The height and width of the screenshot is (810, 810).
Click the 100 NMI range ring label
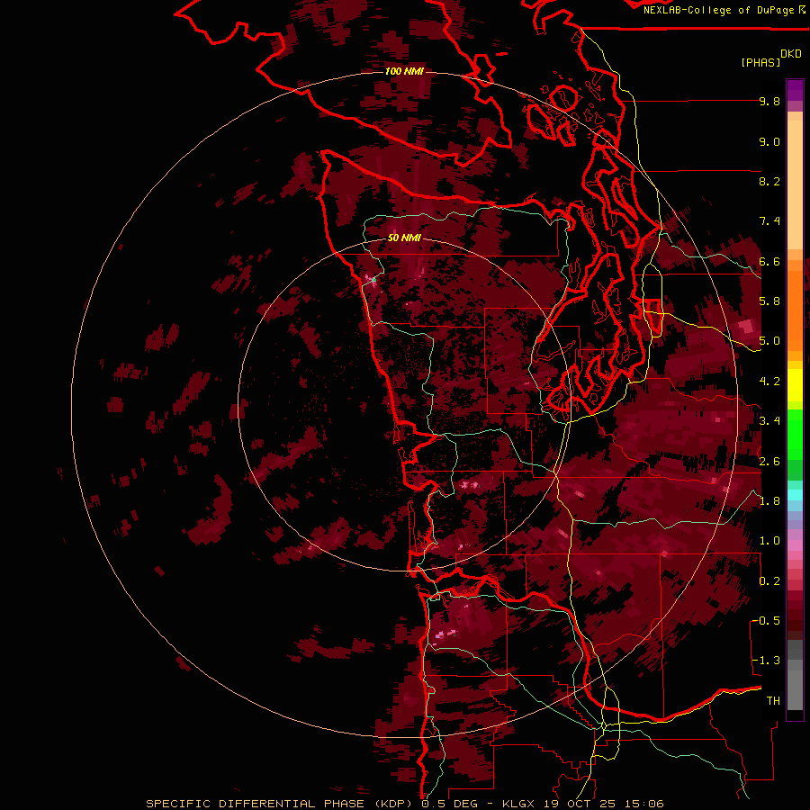point(404,71)
